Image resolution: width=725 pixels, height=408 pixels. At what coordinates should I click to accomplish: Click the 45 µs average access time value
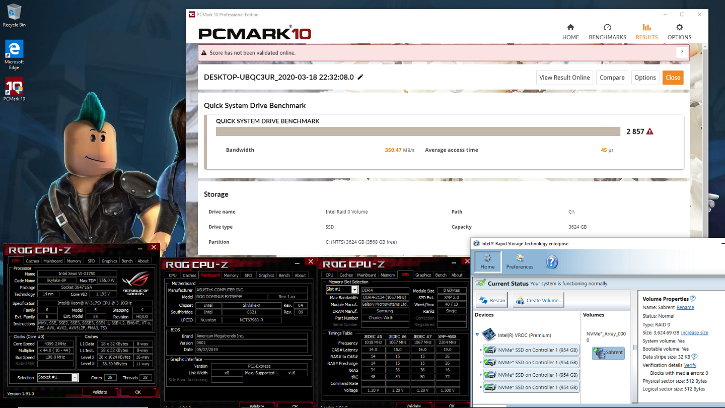[x=607, y=150]
